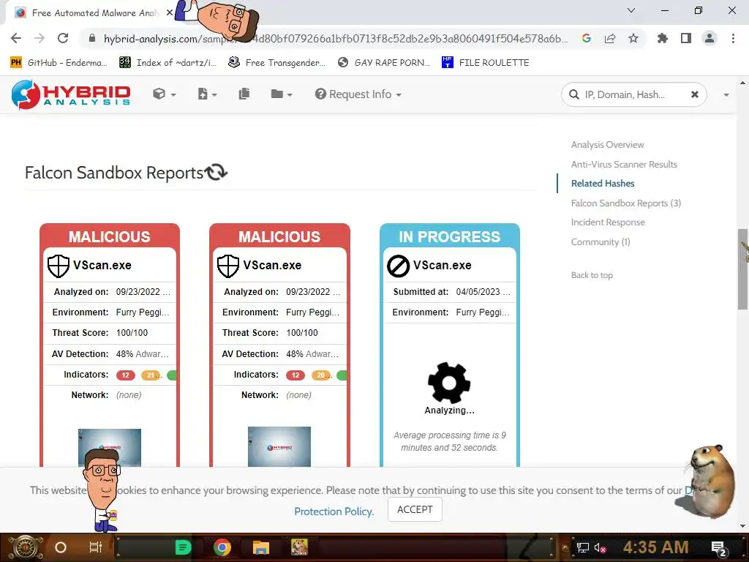The image size is (749, 562).
Task: Click the blocked-circle icon in progress card
Action: pyautogui.click(x=398, y=266)
